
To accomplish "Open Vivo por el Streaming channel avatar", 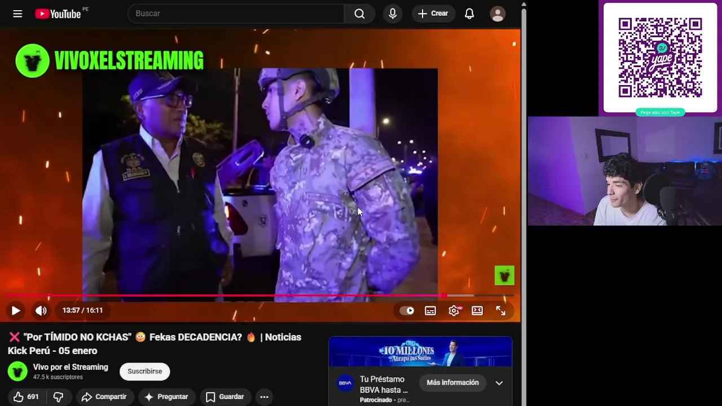I will pyautogui.click(x=17, y=371).
